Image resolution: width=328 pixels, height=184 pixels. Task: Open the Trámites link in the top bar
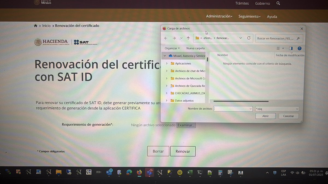tap(242, 4)
